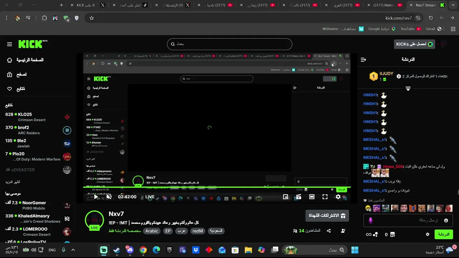Open the WitAnime bookmark

pyautogui.click(x=343, y=29)
